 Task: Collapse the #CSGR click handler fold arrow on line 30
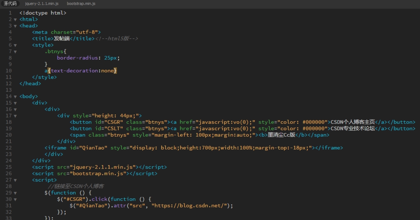(x=15, y=199)
